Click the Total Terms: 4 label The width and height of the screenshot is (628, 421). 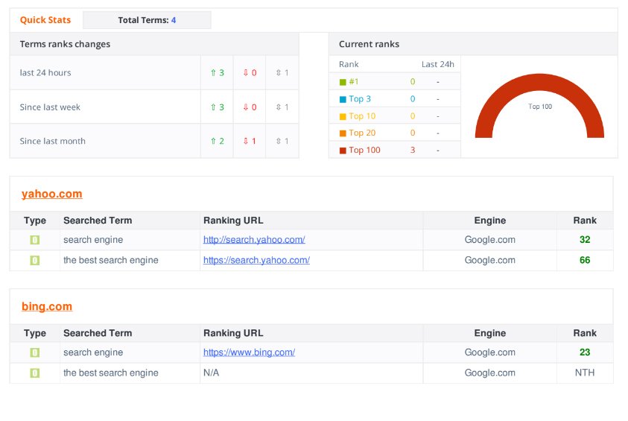147,20
